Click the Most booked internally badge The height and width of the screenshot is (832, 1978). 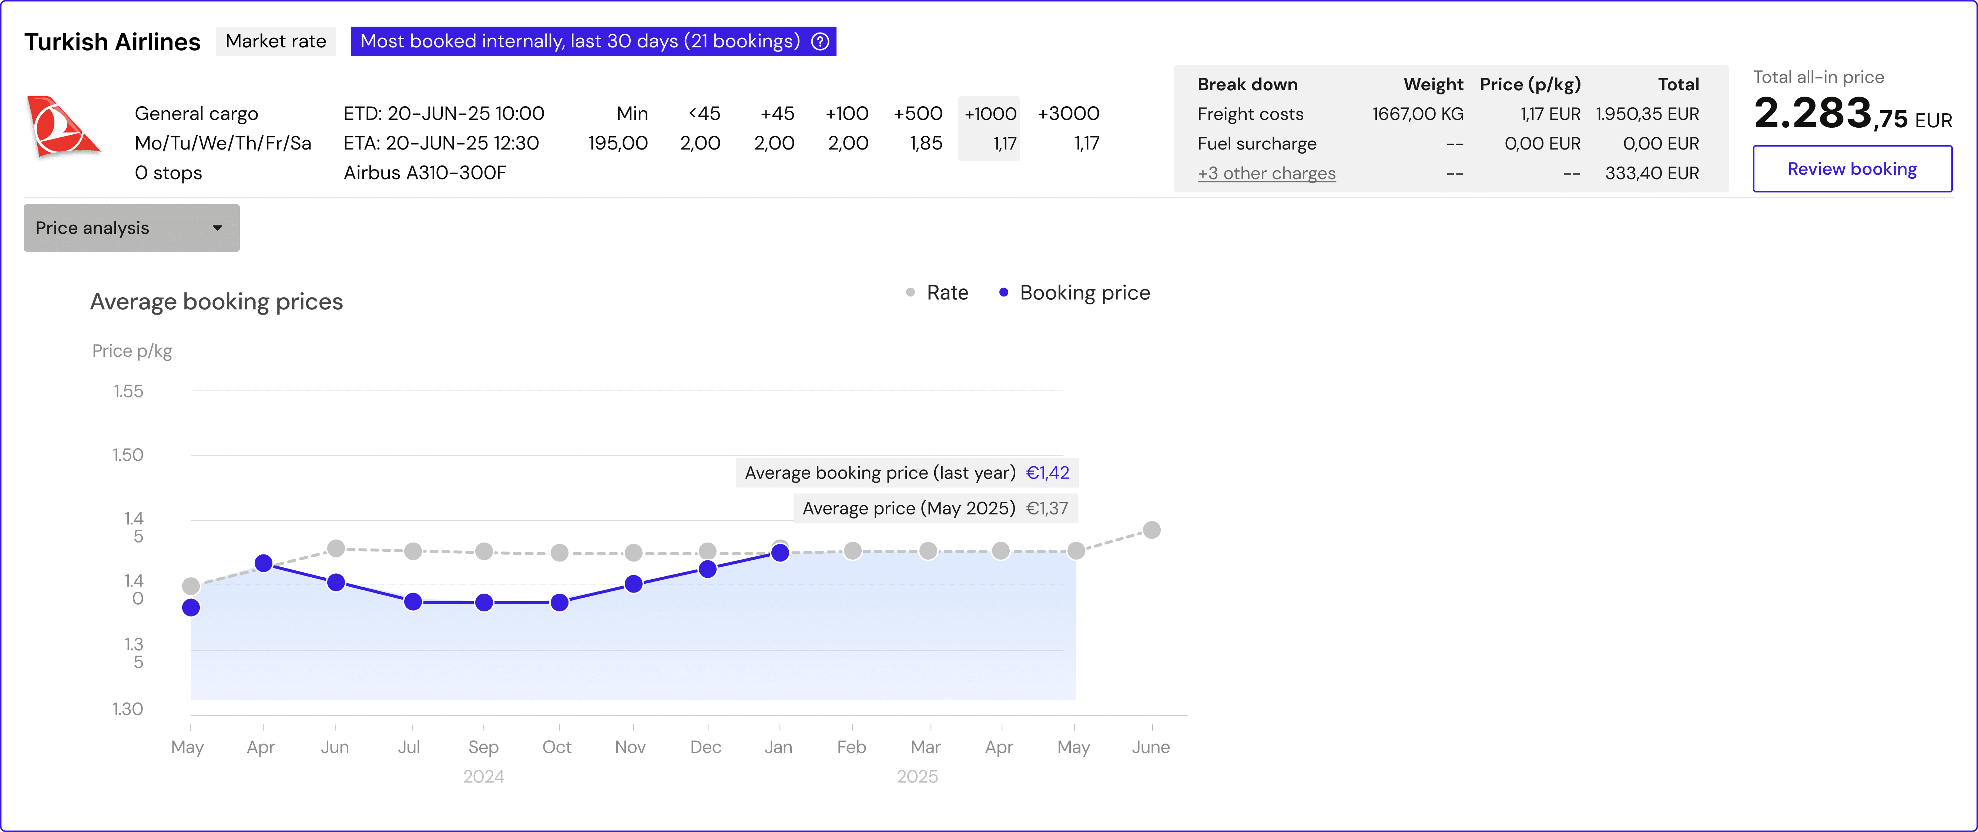pyautogui.click(x=580, y=41)
